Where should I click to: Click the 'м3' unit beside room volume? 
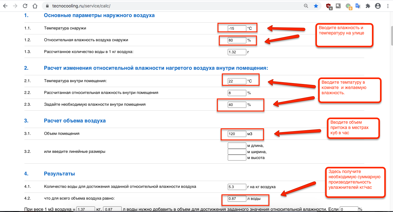click(250, 134)
